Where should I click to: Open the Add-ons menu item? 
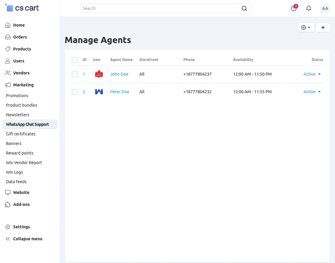21,204
